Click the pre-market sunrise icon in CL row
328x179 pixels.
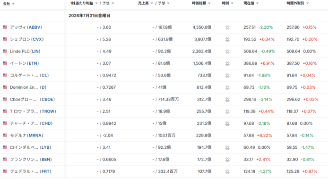point(227,75)
